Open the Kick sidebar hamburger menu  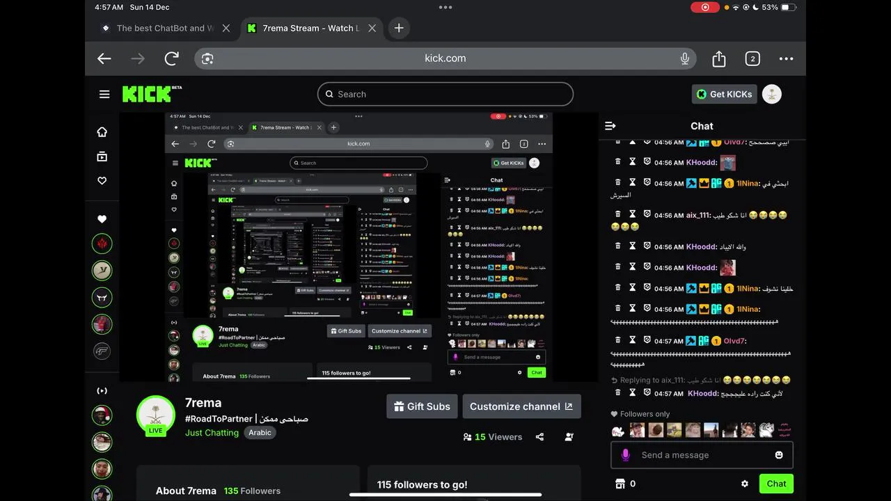click(104, 94)
